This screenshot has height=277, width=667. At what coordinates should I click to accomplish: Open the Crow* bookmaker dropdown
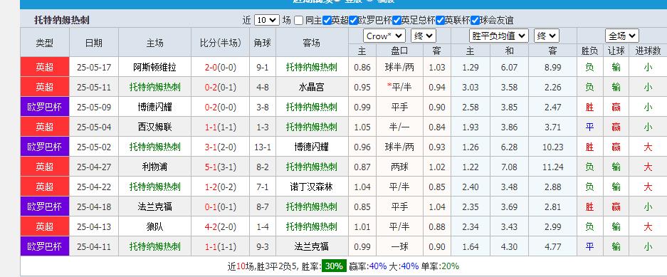(x=384, y=36)
